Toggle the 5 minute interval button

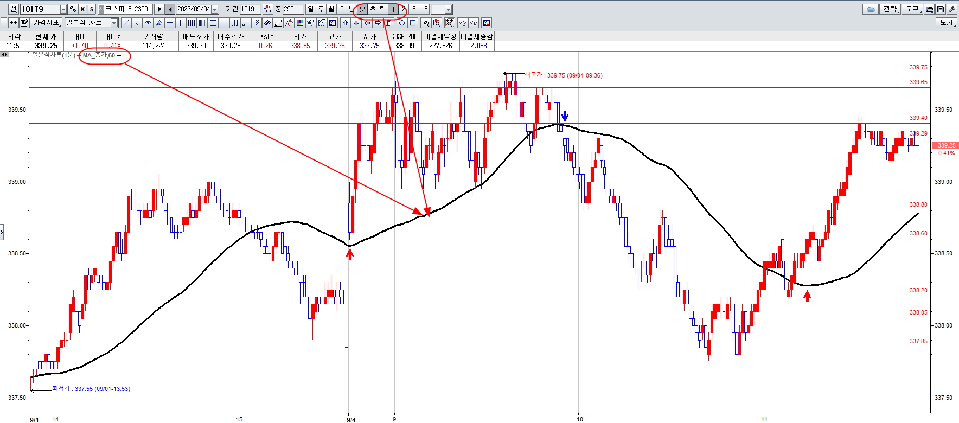point(414,9)
